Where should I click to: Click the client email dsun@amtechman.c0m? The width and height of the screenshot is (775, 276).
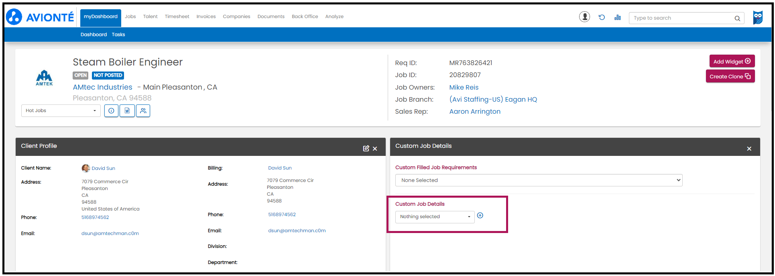[x=110, y=233]
